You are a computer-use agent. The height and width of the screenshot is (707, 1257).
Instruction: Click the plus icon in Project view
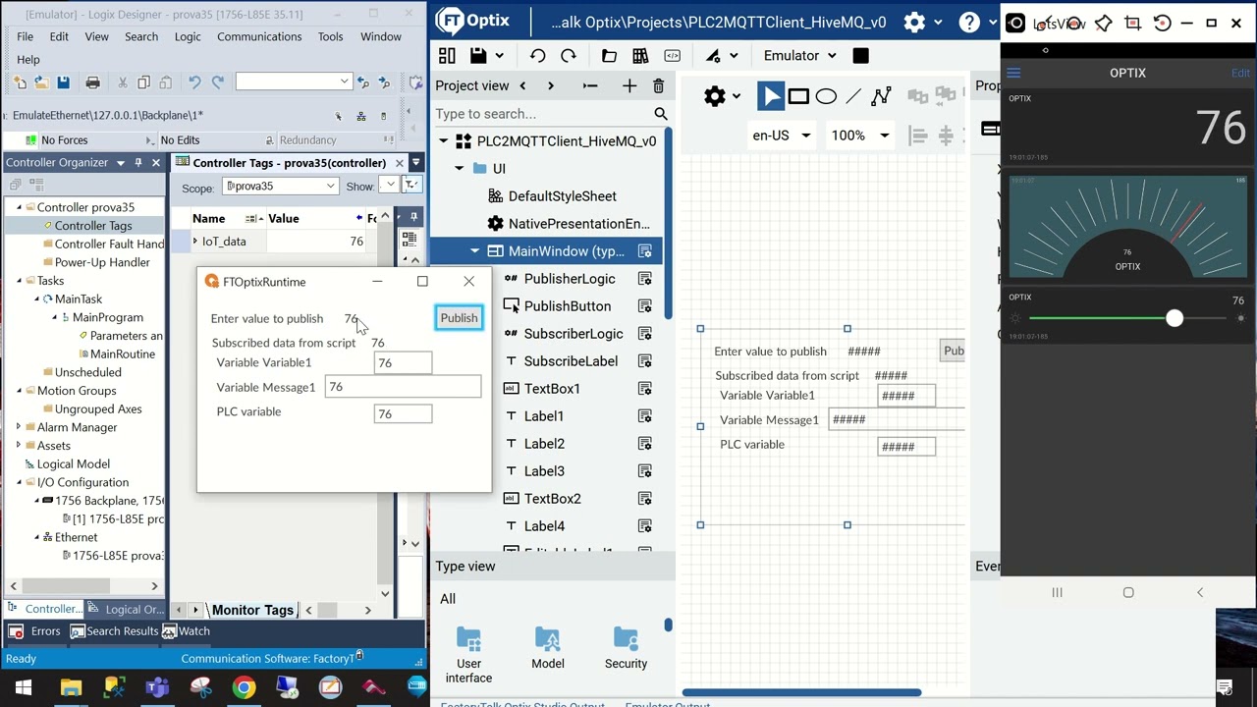pos(629,86)
